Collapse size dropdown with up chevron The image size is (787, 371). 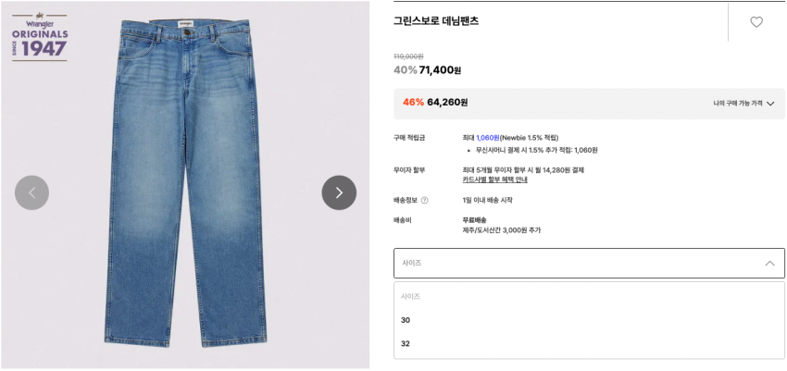[x=769, y=263]
